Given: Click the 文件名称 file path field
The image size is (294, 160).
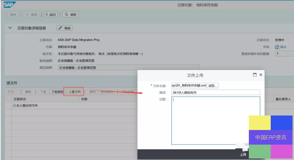Looking at the screenshot, I should tap(189, 86).
